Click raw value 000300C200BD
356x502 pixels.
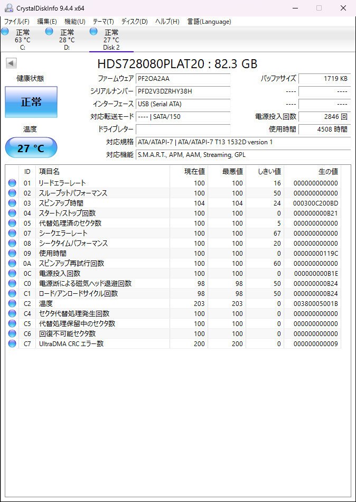pos(315,203)
